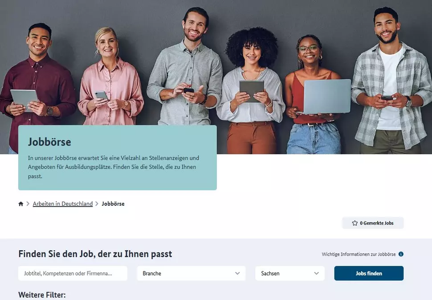Viewport: 432px width, 300px height.
Task: Follow the Arbeiten in Deutschland breadcrumb link
Action: 62,204
